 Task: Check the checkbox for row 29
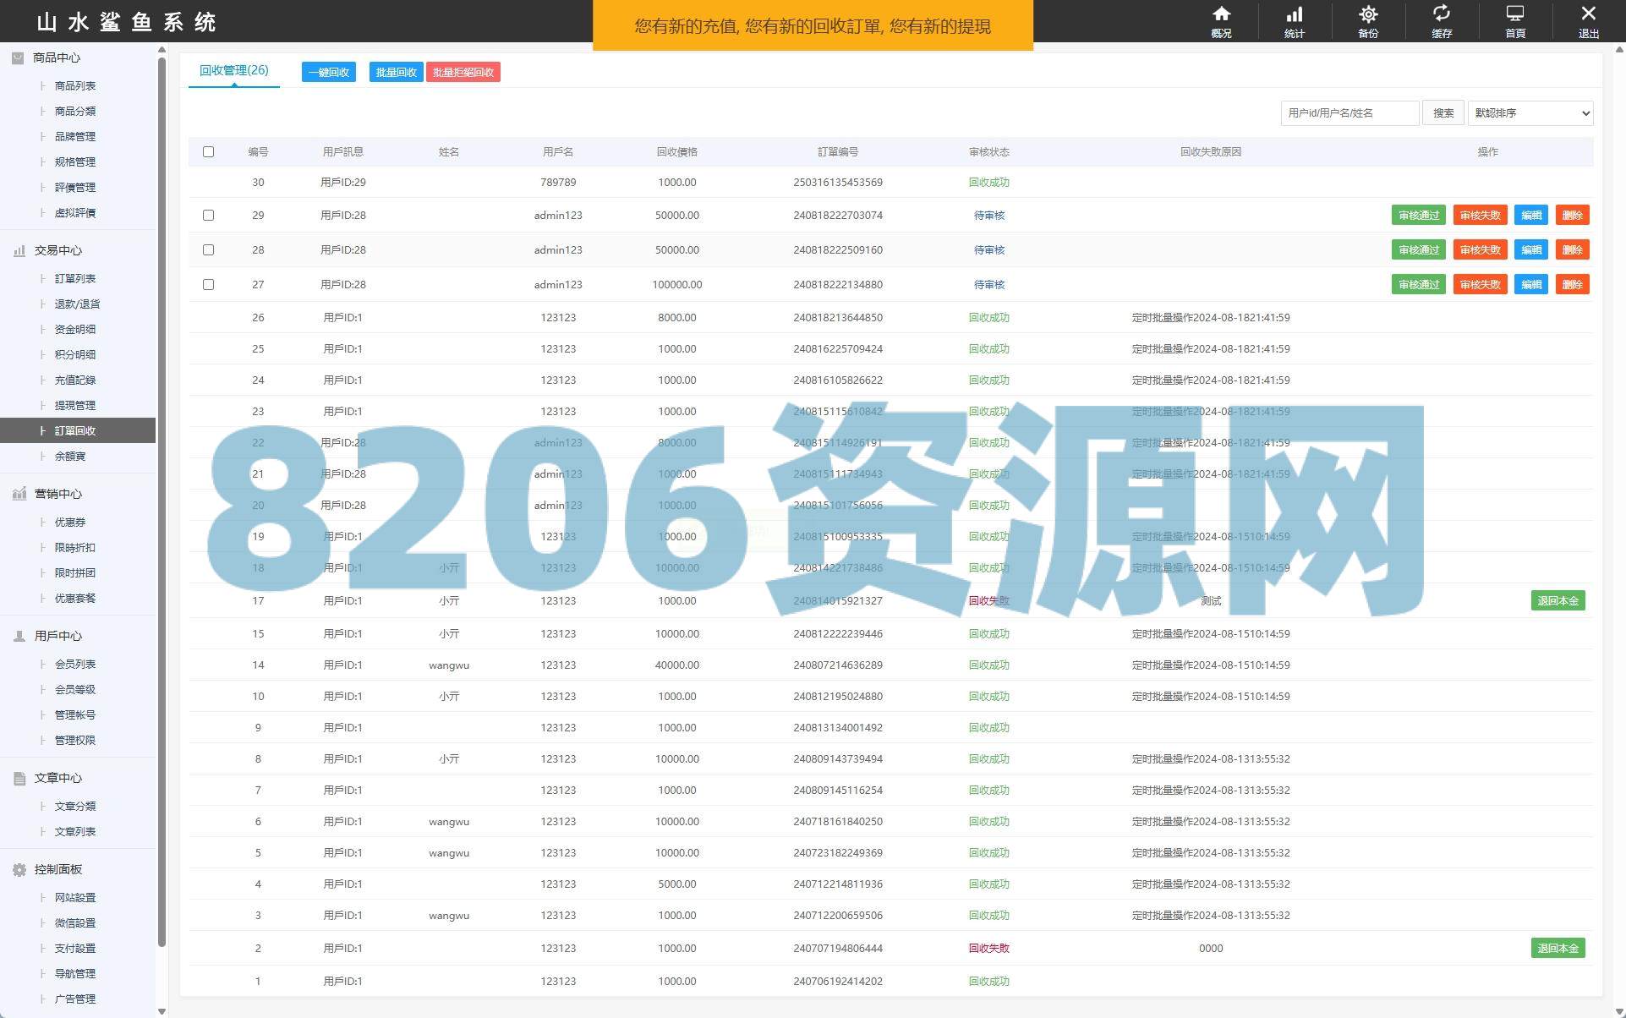point(208,216)
